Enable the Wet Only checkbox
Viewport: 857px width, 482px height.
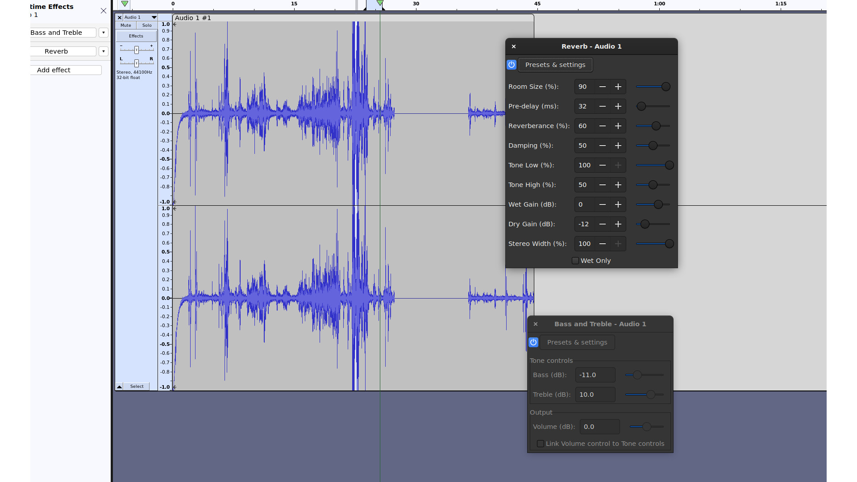point(575,260)
